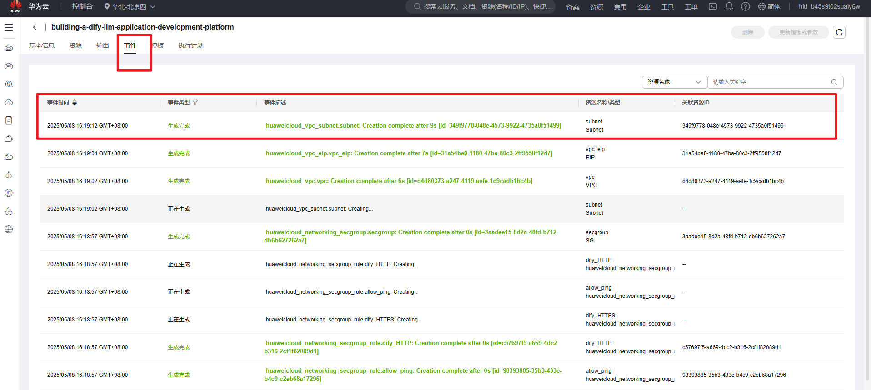Switch to the 执行计划 tab
The image size is (871, 390).
pyautogui.click(x=191, y=45)
